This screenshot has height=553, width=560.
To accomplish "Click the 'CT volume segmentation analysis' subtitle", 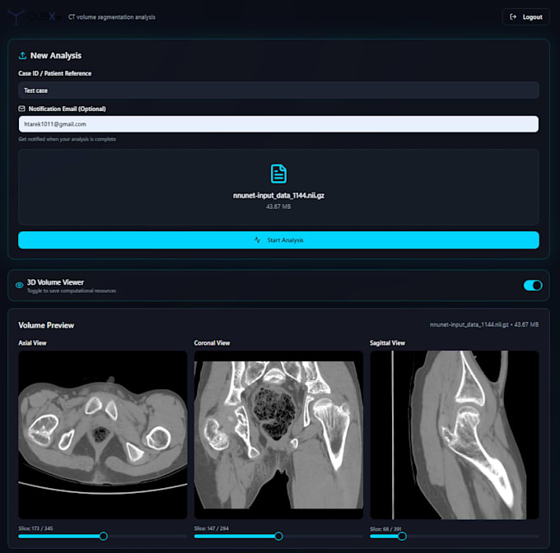I will pyautogui.click(x=112, y=16).
